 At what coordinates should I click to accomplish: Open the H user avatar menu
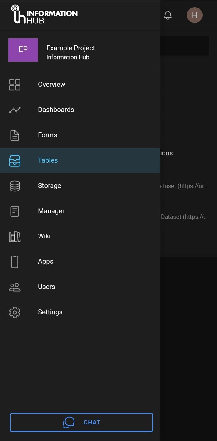point(194,15)
